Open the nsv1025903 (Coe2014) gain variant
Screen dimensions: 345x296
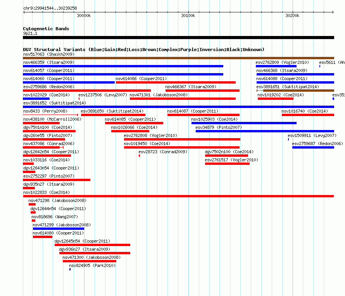(244, 123)
